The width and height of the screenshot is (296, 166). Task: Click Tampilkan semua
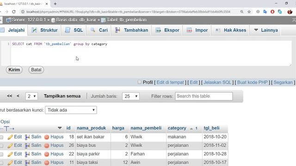coord(62,96)
